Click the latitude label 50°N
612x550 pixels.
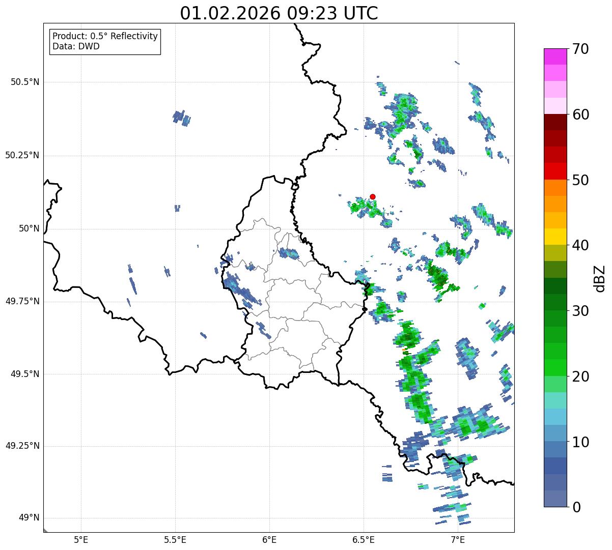pos(29,228)
